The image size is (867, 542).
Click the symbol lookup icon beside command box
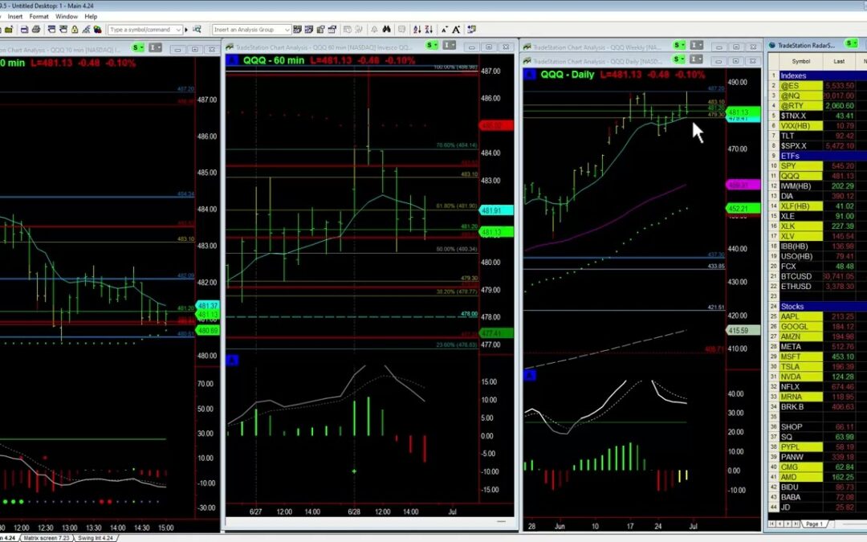197,30
